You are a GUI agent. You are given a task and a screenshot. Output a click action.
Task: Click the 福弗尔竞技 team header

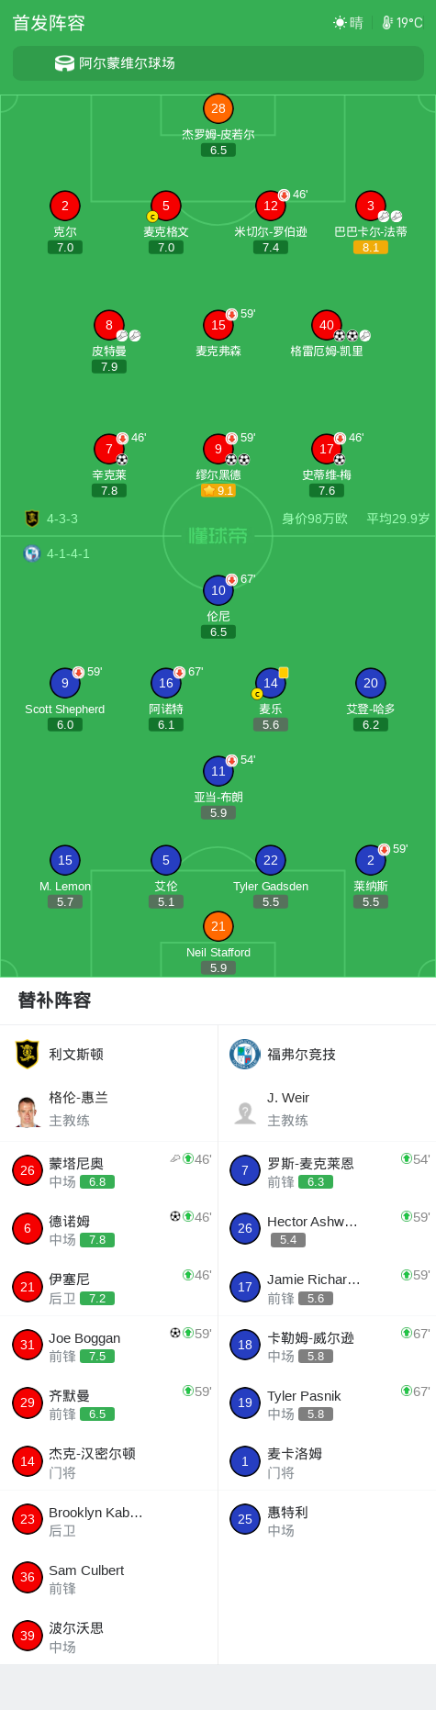pyautogui.click(x=327, y=1054)
